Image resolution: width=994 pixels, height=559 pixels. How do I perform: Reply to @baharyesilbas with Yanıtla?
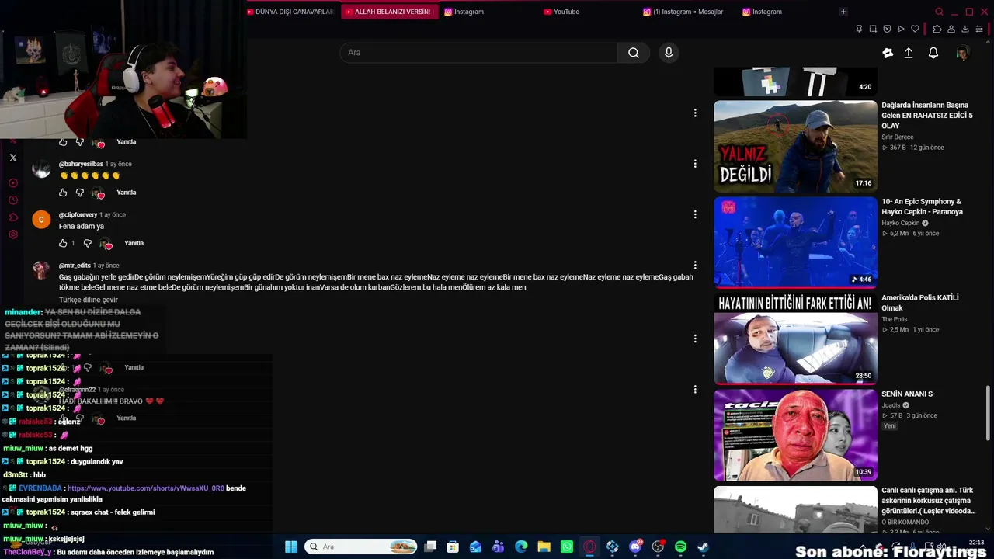[127, 193]
